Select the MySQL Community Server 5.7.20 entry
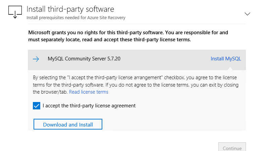This screenshot has width=260, height=151. coord(84,59)
